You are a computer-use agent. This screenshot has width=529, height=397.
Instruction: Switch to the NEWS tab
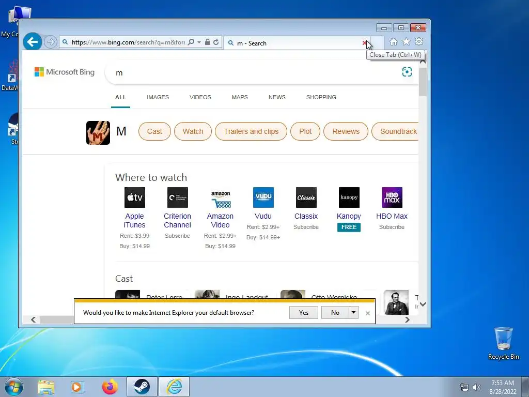pos(277,97)
